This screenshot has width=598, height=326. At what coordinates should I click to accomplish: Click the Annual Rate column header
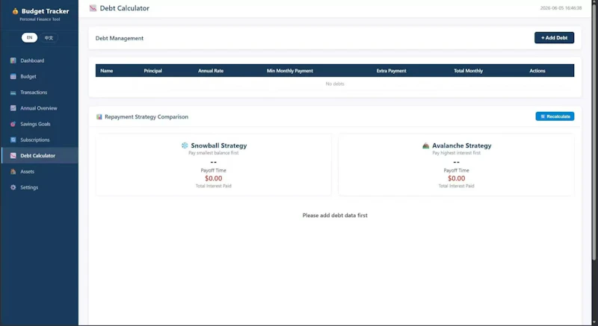pos(211,71)
